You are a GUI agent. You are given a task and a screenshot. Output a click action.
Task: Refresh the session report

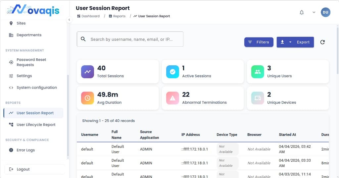(322, 42)
